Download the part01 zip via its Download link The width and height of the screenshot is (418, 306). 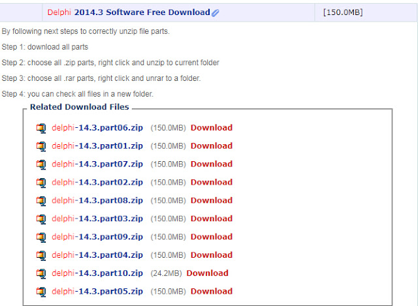coord(211,146)
